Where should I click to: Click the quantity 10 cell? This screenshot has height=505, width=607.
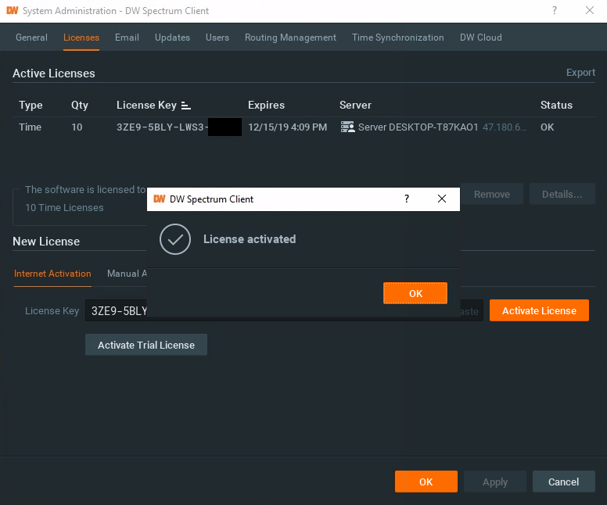tap(77, 127)
